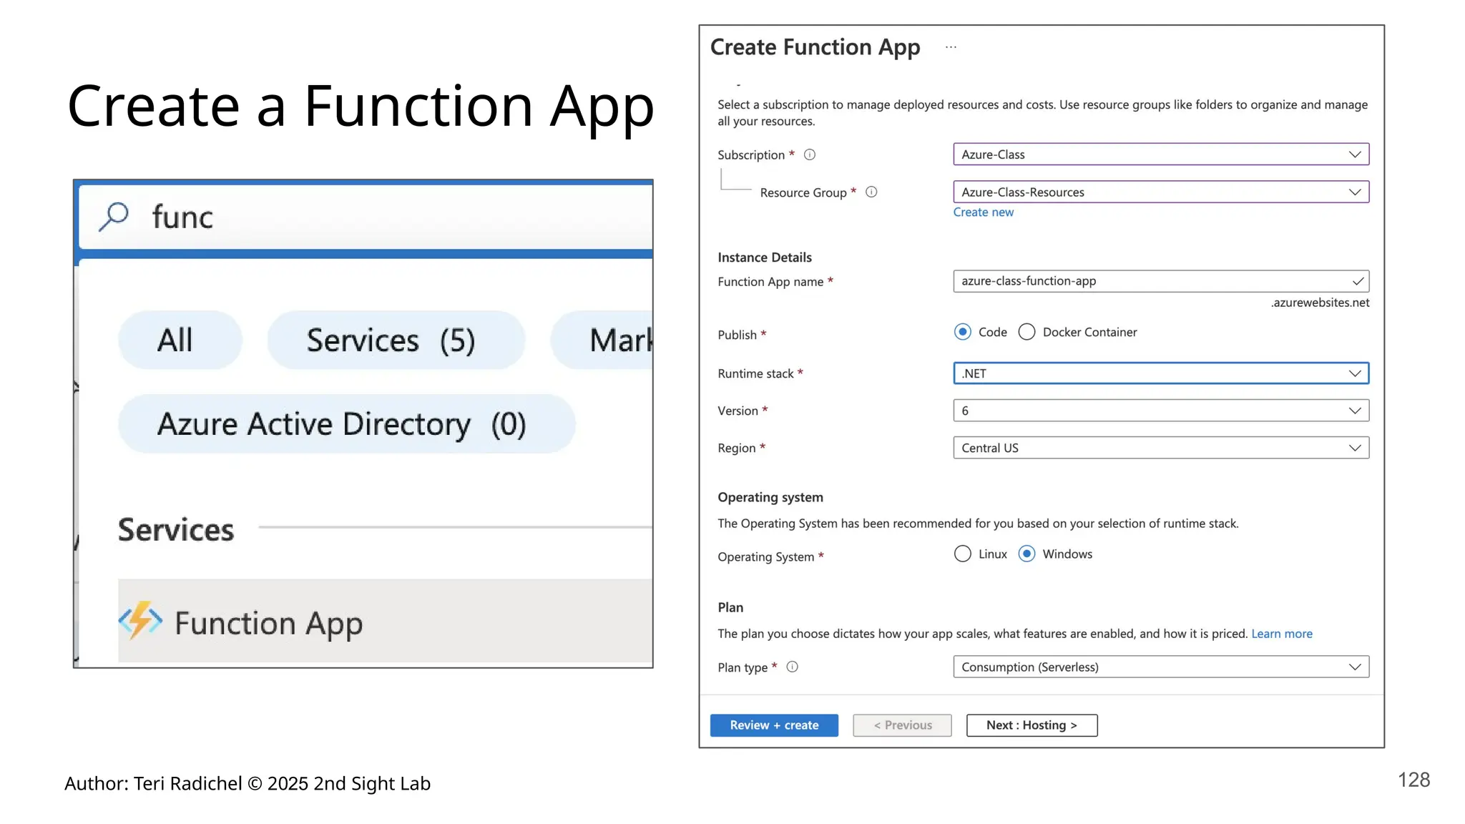The width and height of the screenshot is (1465, 824).
Task: Click the Operating system section heading
Action: pyautogui.click(x=770, y=497)
